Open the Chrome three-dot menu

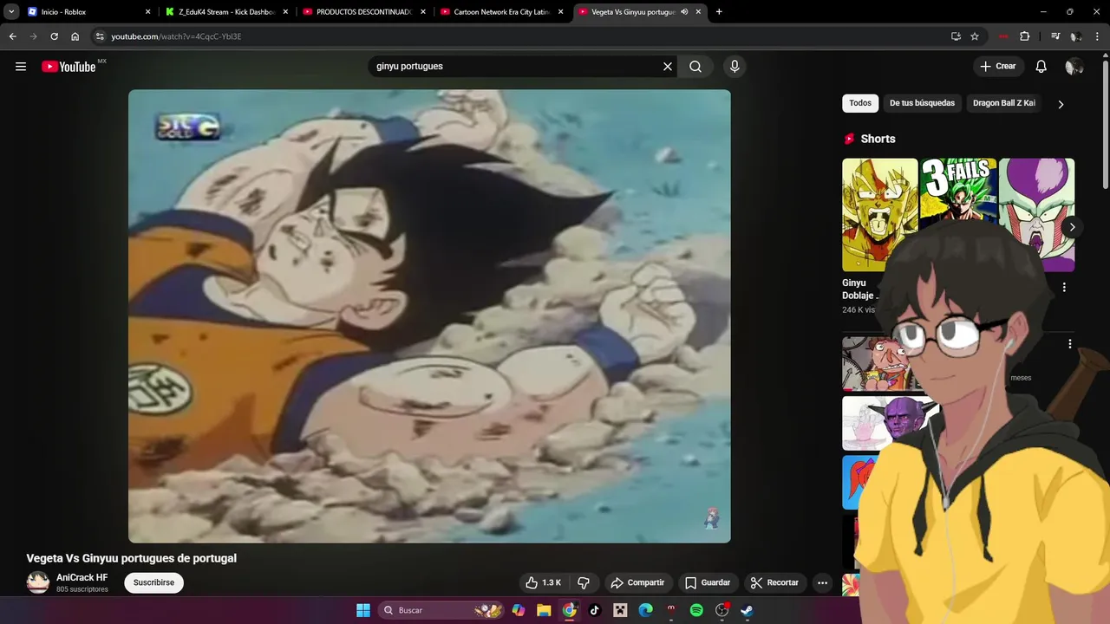pyautogui.click(x=1098, y=36)
